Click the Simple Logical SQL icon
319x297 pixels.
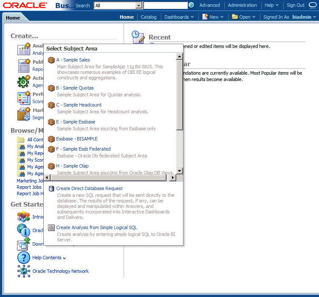coord(51,227)
